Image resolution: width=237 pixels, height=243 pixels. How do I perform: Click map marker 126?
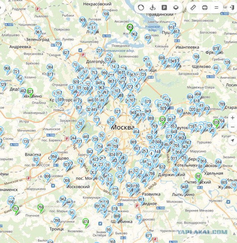(227, 62)
